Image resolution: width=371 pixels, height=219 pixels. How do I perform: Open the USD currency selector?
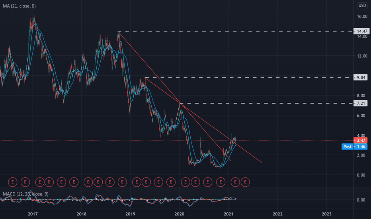(362, 6)
